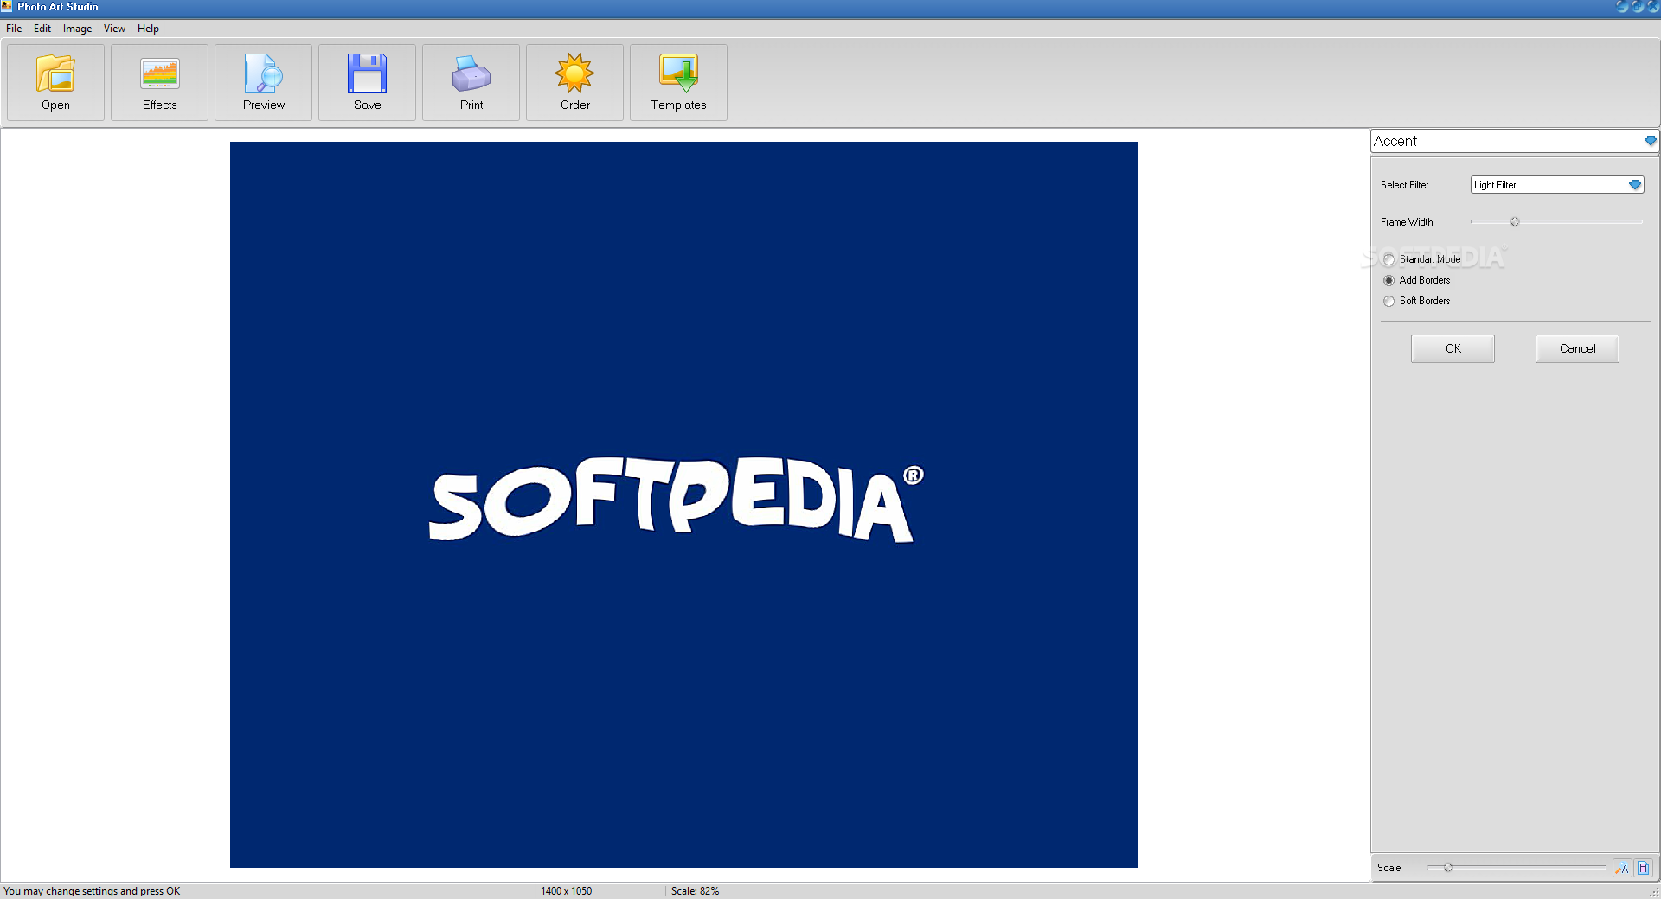Click the 1400 x 1050 dimensions in status bar
The height and width of the screenshot is (899, 1661).
pos(567,891)
